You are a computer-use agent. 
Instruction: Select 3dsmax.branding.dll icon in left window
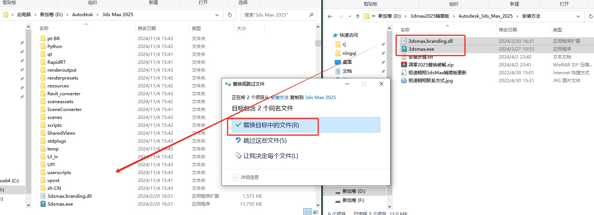pos(43,196)
